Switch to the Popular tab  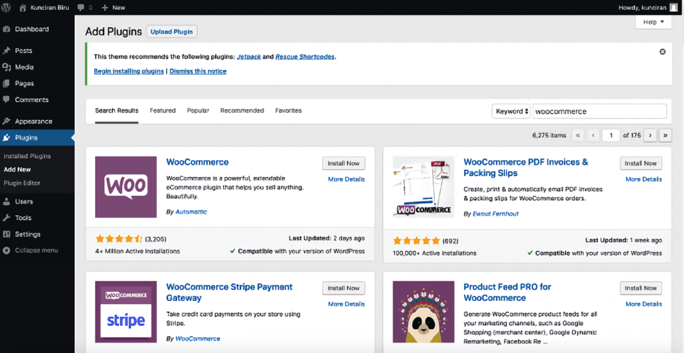pos(198,111)
